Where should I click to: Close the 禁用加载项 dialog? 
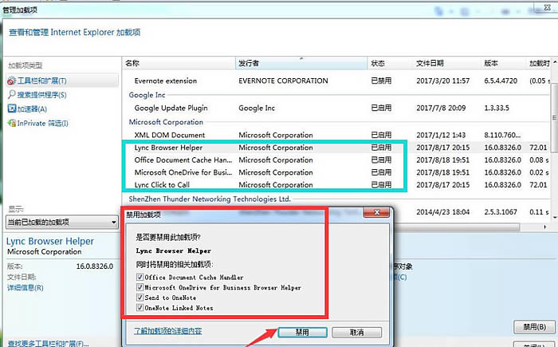click(376, 213)
